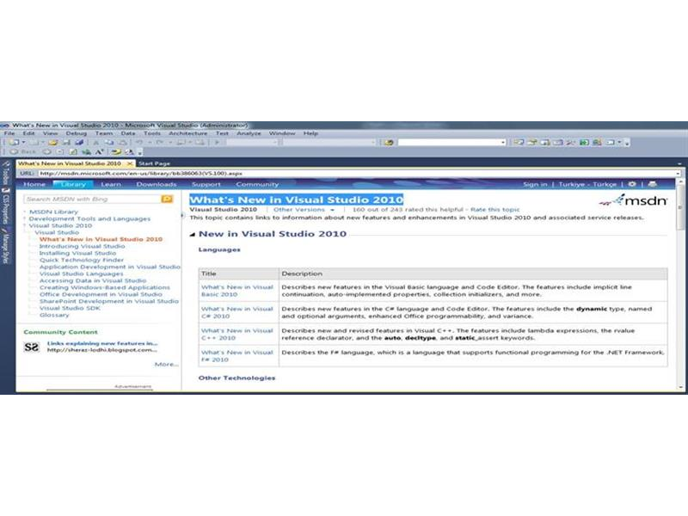Click the page vertical scrollbar thumb

pos(680,207)
